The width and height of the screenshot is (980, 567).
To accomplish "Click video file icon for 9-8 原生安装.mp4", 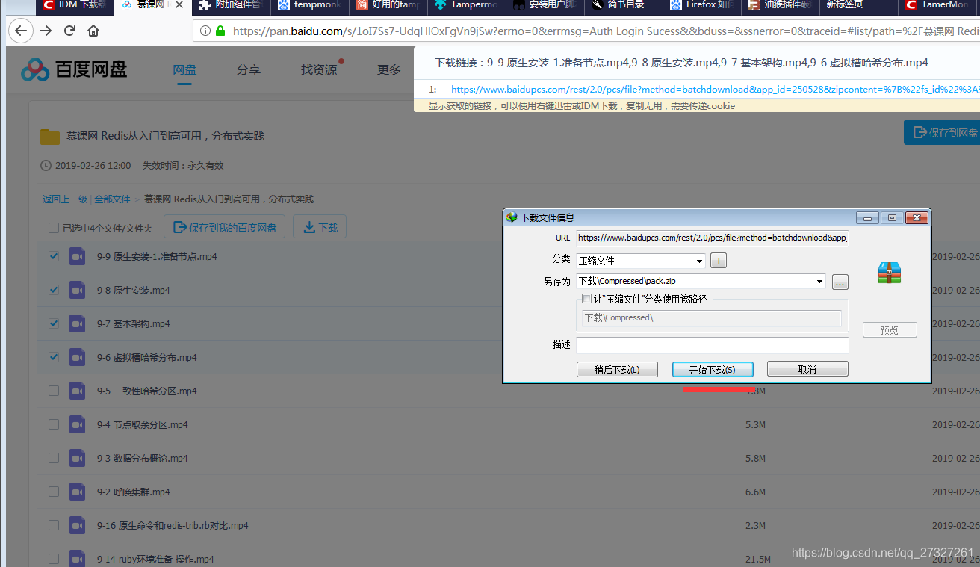I will coord(78,290).
